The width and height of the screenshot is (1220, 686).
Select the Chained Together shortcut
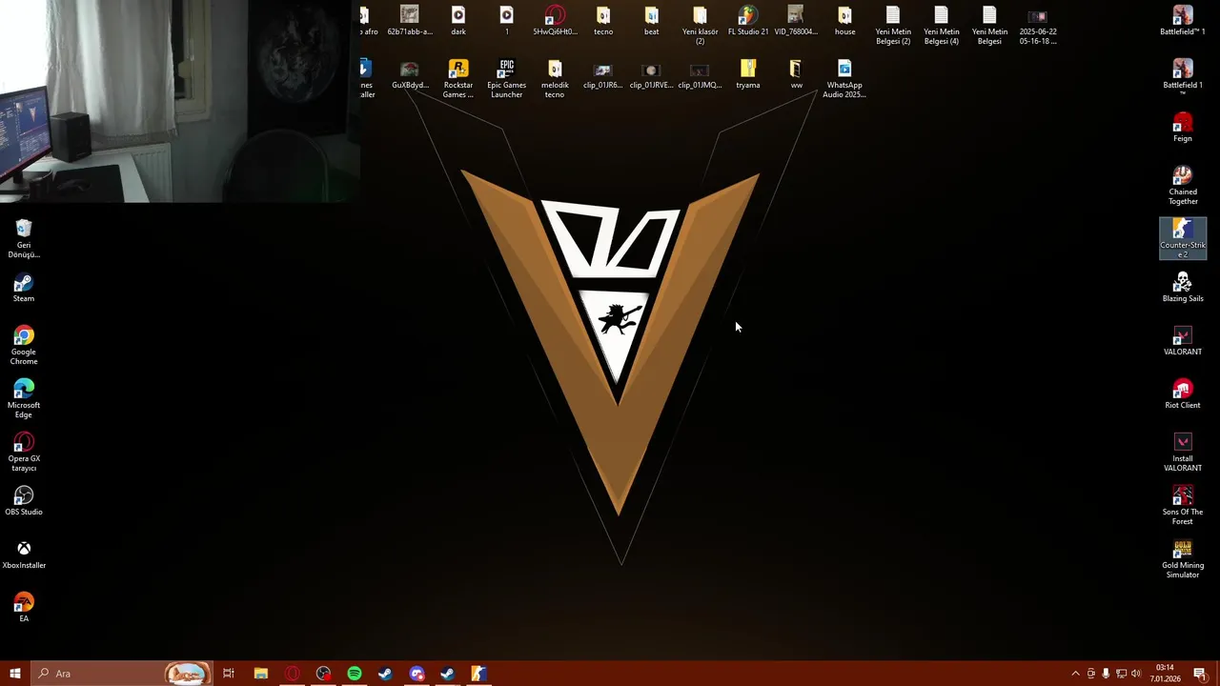(1183, 185)
